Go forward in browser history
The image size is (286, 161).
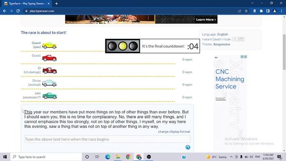(11, 11)
